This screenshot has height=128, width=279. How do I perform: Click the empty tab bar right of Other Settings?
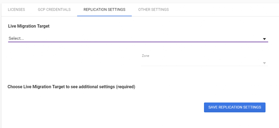click(223, 10)
